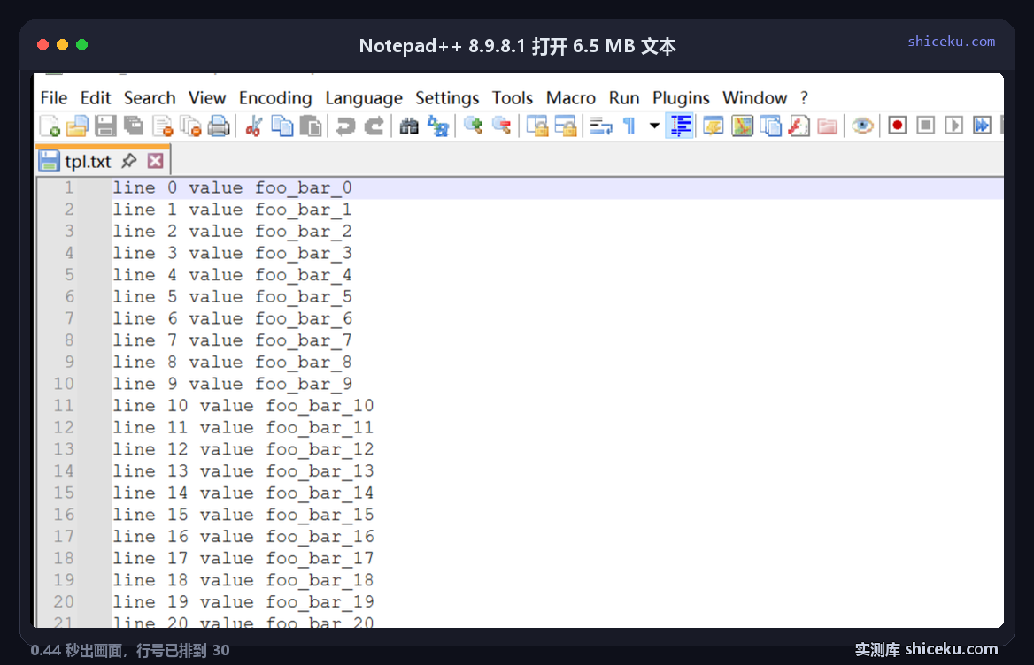Toggle Show All Characters pilcrow
1034x665 pixels.
(x=629, y=125)
